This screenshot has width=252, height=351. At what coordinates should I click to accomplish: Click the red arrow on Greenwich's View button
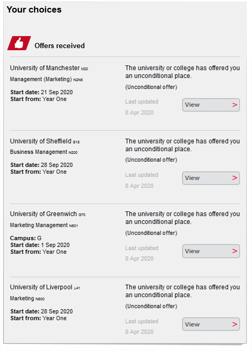click(235, 251)
